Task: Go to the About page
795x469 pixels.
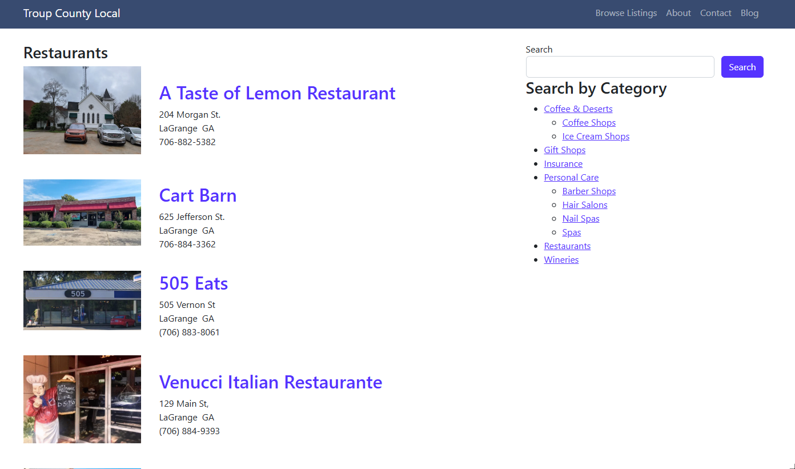Action: pos(678,13)
